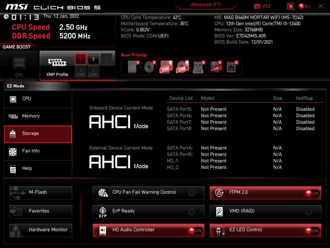This screenshot has width=330, height=248.
Task: Click the CPU fan warning icon
Action: (103, 193)
